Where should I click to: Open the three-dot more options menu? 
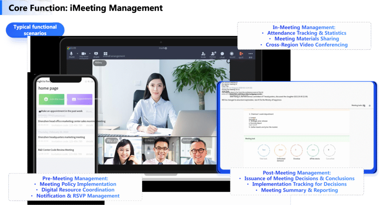[250, 53]
